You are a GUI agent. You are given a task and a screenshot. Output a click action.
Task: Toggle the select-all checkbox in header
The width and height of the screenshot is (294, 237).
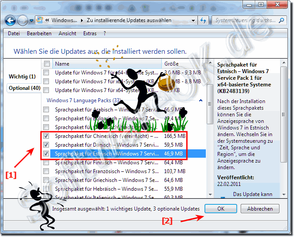(x=47, y=64)
